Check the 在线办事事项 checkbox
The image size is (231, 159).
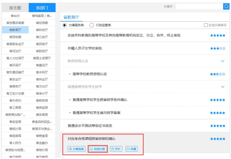[x=206, y=25]
